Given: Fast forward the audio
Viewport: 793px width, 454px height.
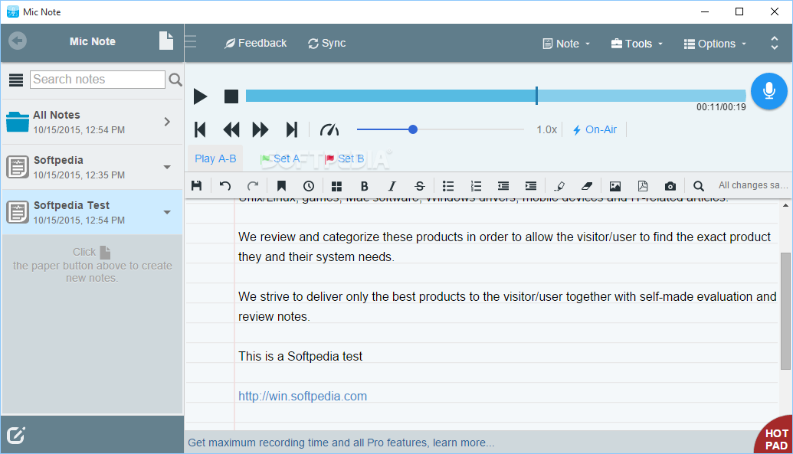Looking at the screenshot, I should point(261,130).
